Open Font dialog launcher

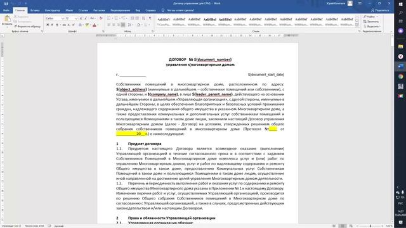pyautogui.click(x=103, y=31)
